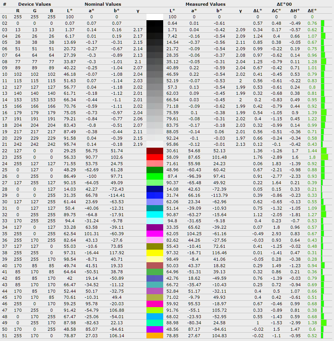
Task: Click the # row number column header
Action: [x=5, y=4]
